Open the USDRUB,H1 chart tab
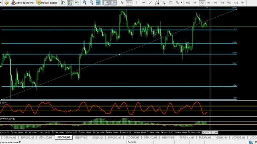This screenshot has height=144, width=257. 238,138
